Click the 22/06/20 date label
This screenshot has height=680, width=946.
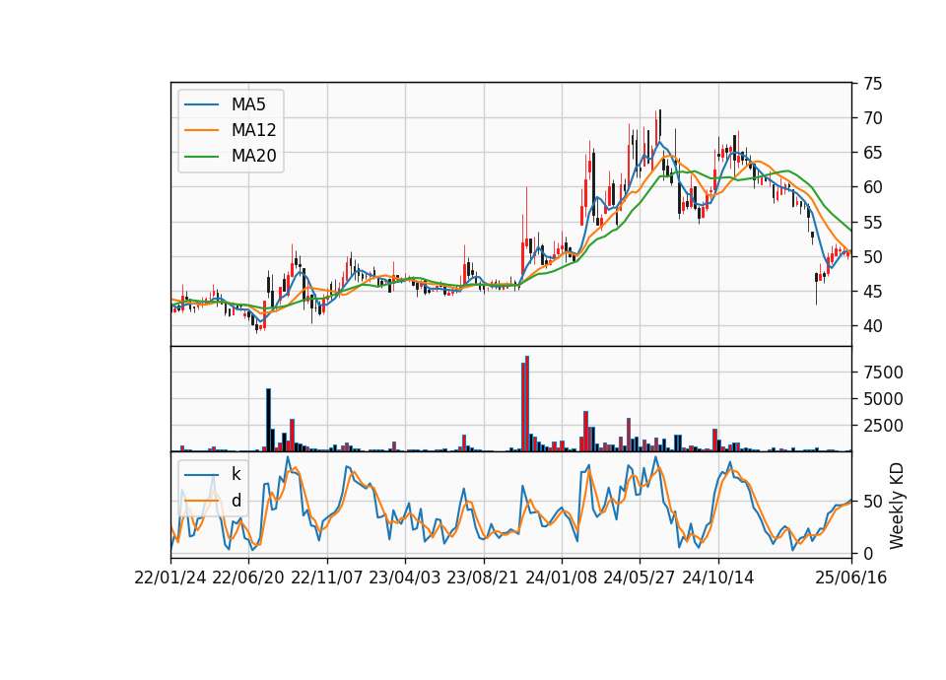[248, 578]
